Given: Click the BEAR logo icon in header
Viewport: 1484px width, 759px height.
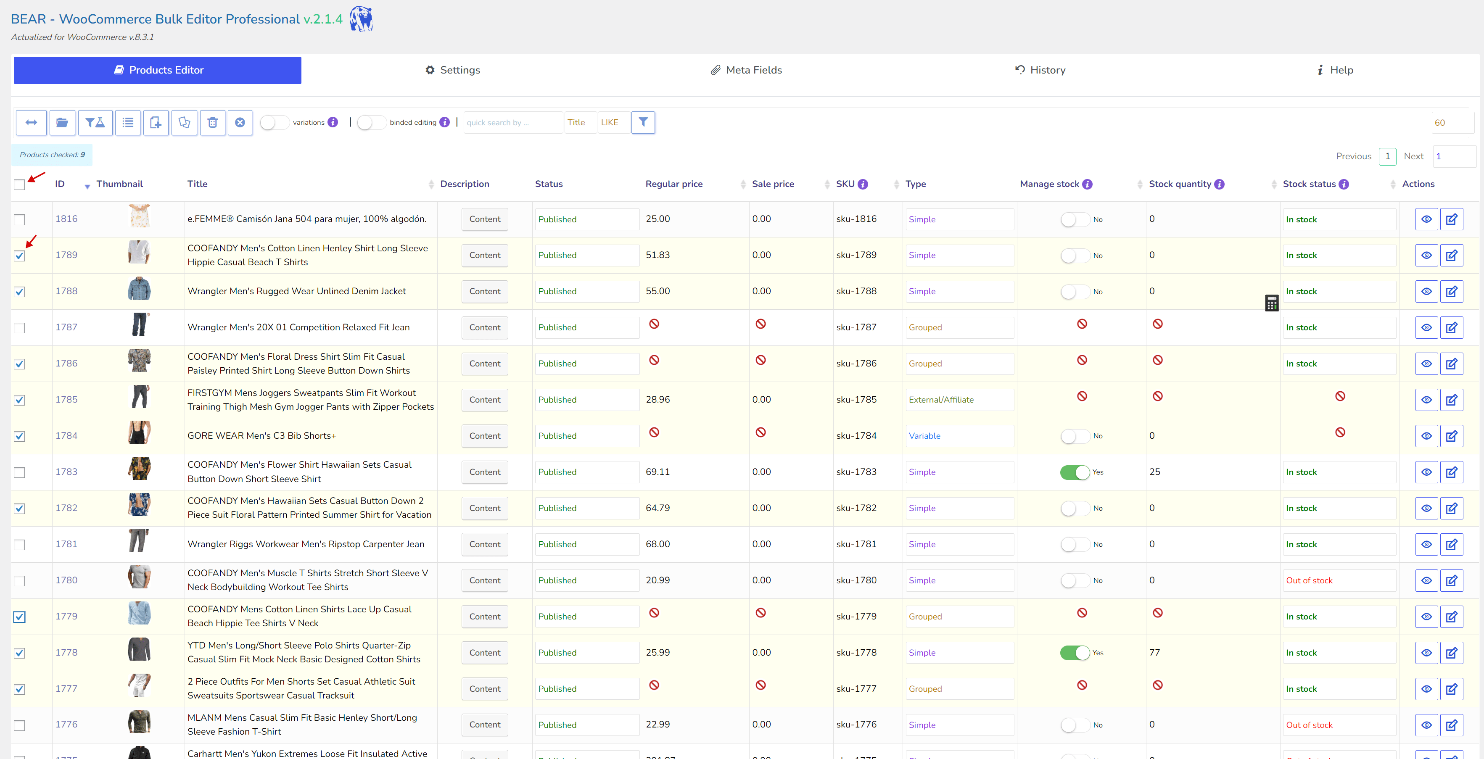Looking at the screenshot, I should pyautogui.click(x=361, y=18).
